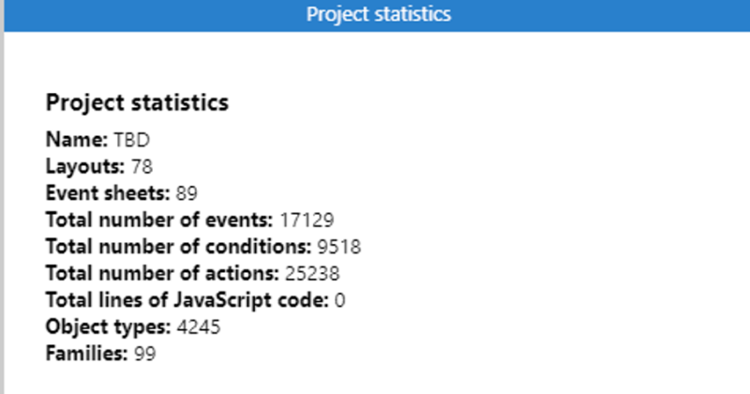Viewport: 750px width, 394px height.
Task: Click the Total number of conditions label
Action: point(179,247)
